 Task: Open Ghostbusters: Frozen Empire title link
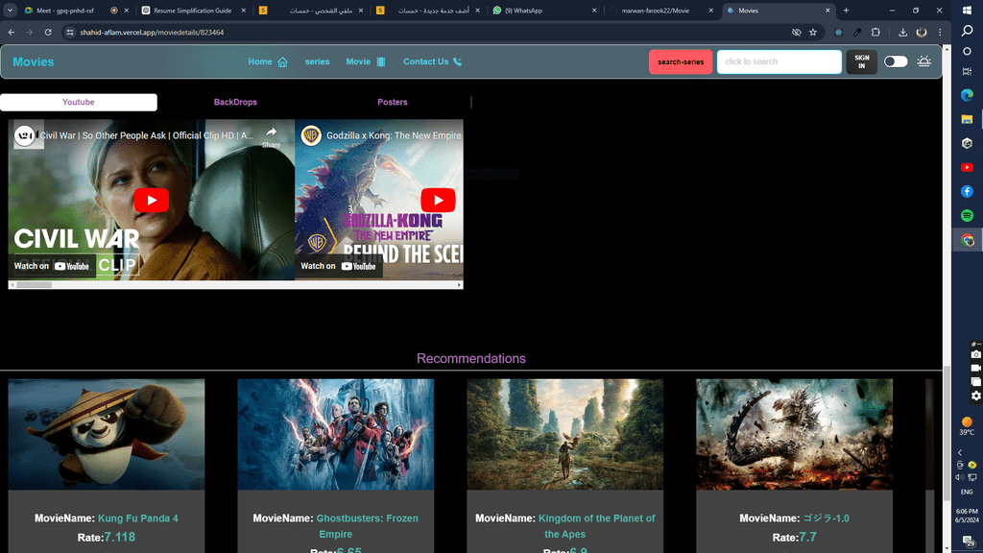[x=368, y=526]
